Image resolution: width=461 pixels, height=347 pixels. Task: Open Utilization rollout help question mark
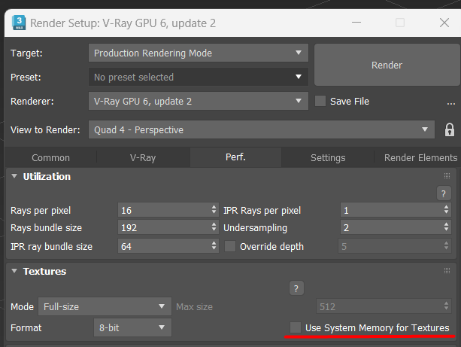444,193
